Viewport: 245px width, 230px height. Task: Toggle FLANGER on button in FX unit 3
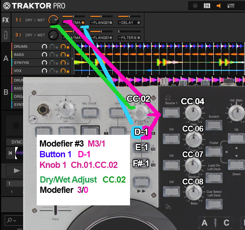[111, 37]
